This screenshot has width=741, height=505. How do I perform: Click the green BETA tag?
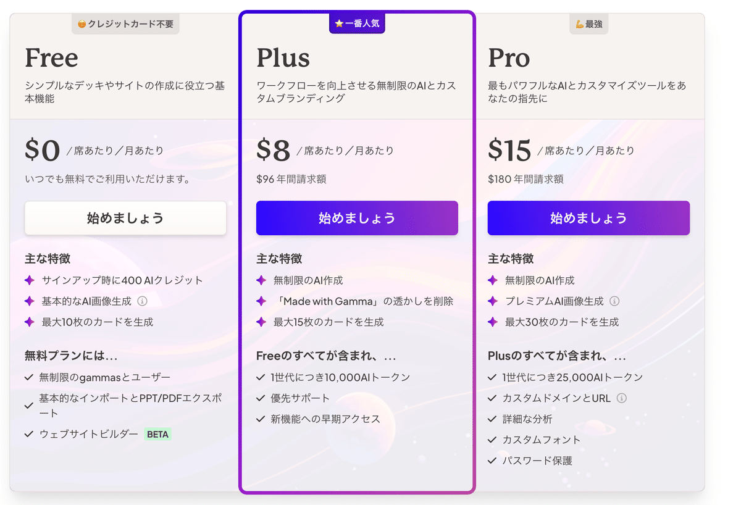(157, 434)
